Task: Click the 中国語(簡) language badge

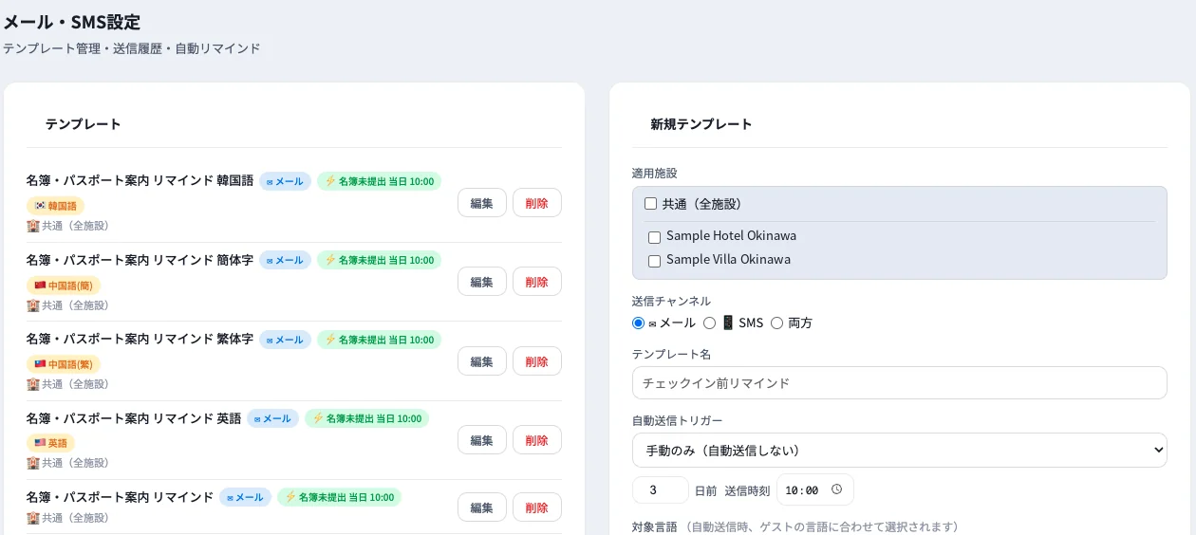Action: 63,286
